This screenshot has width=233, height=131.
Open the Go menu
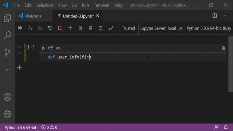[74, 5]
